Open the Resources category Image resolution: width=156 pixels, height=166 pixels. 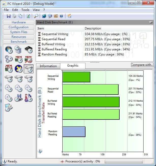coord(19,37)
